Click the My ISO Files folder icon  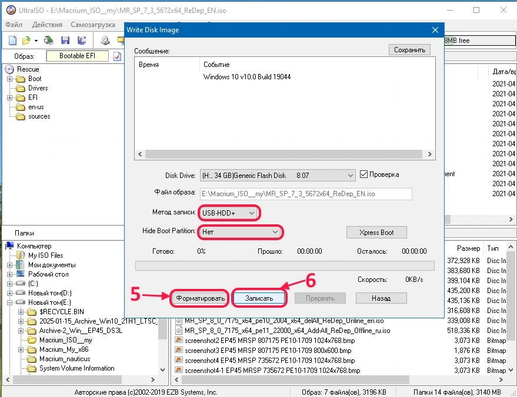pyautogui.click(x=21, y=255)
